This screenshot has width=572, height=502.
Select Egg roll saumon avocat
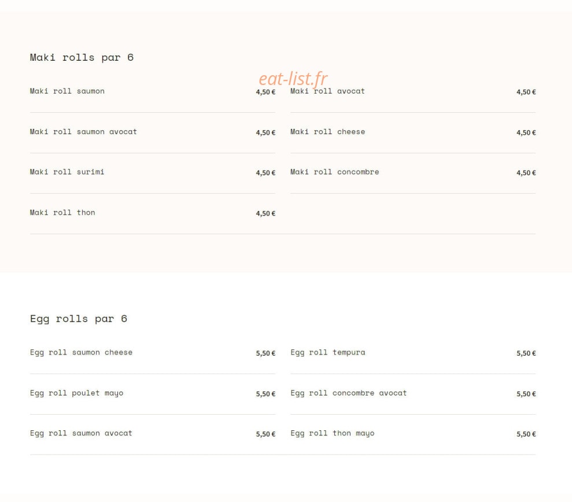point(81,433)
